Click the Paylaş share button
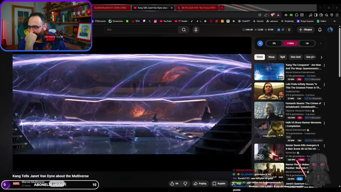 point(200,183)
